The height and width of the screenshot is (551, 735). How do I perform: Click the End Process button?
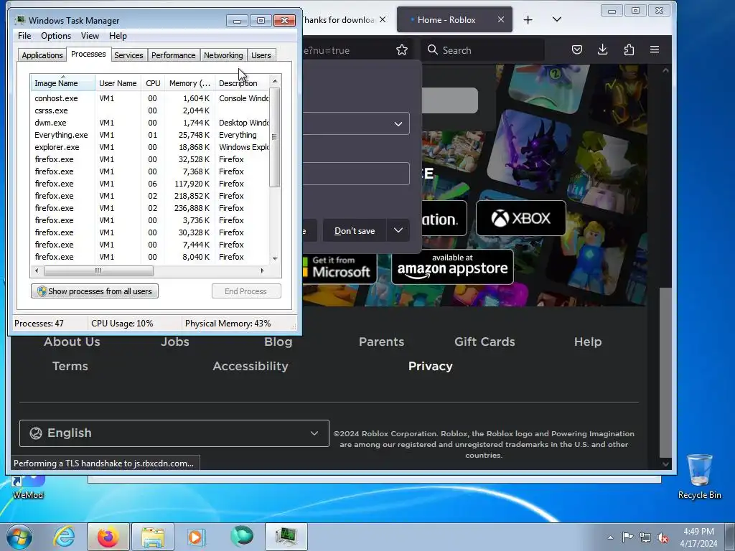point(246,291)
